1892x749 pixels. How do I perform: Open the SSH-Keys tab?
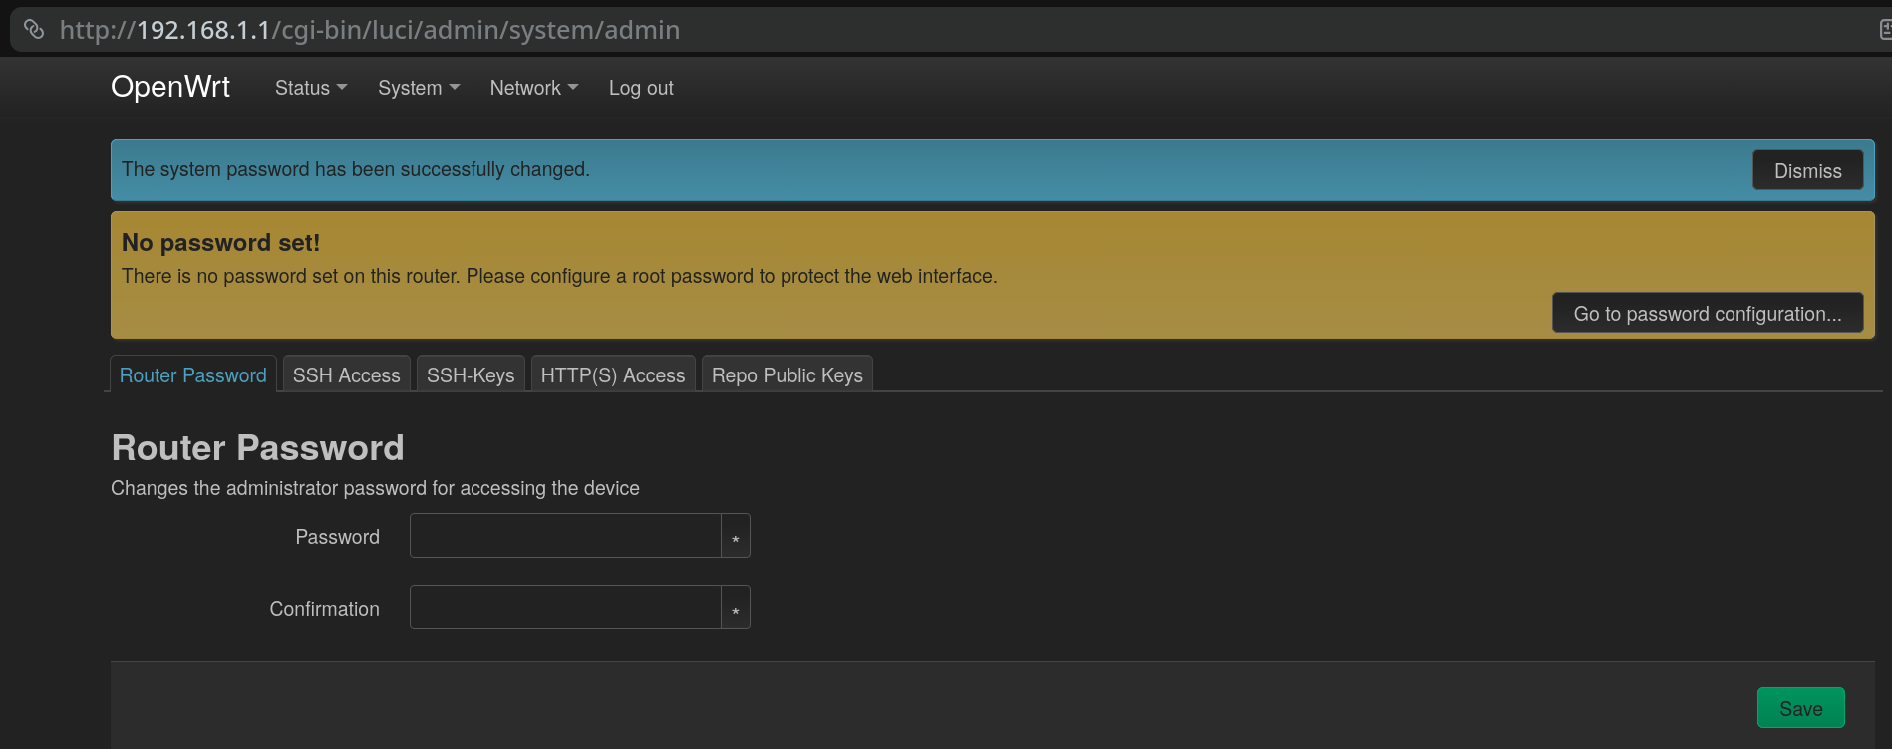coord(471,374)
